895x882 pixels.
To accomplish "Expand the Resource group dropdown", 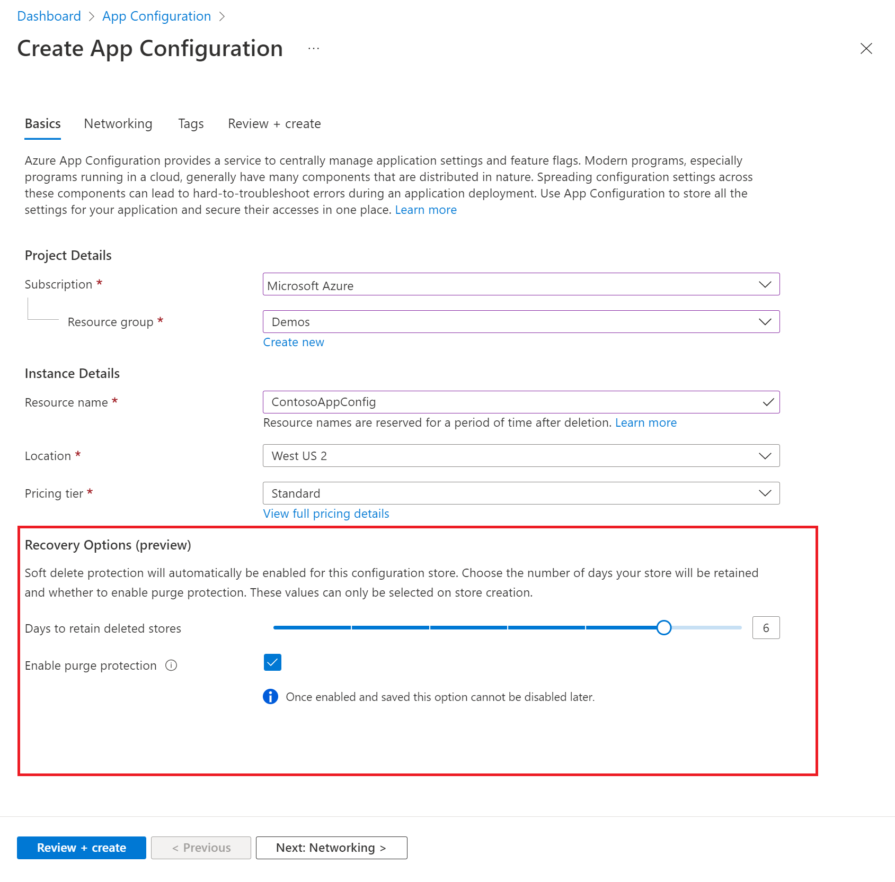I will point(520,322).
